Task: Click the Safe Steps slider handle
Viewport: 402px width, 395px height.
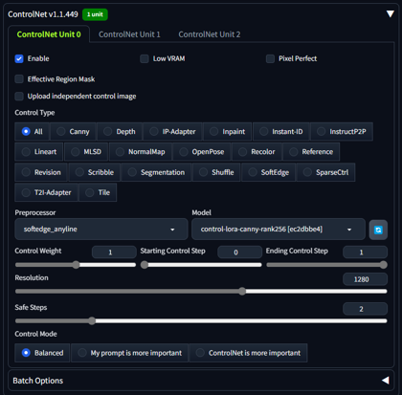Action: click(92, 320)
